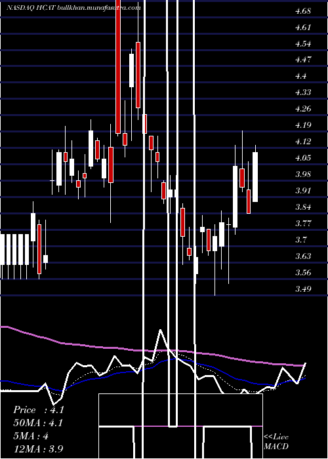The width and height of the screenshot is (328, 459).
Task: Select the 3.49 price level label
Action: click(303, 289)
